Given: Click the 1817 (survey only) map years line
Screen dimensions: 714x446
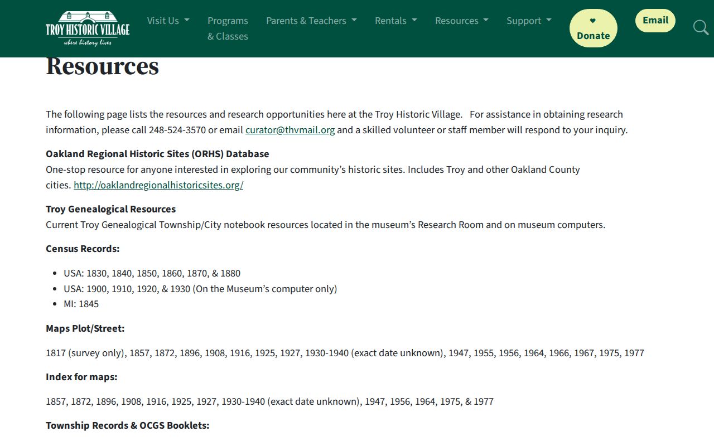Looking at the screenshot, I should [x=345, y=353].
